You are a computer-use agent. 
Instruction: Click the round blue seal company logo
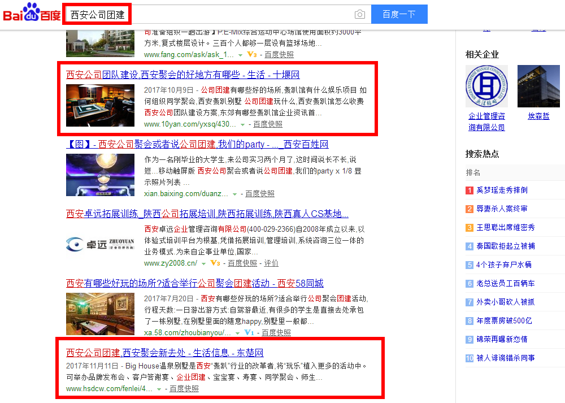coord(486,86)
